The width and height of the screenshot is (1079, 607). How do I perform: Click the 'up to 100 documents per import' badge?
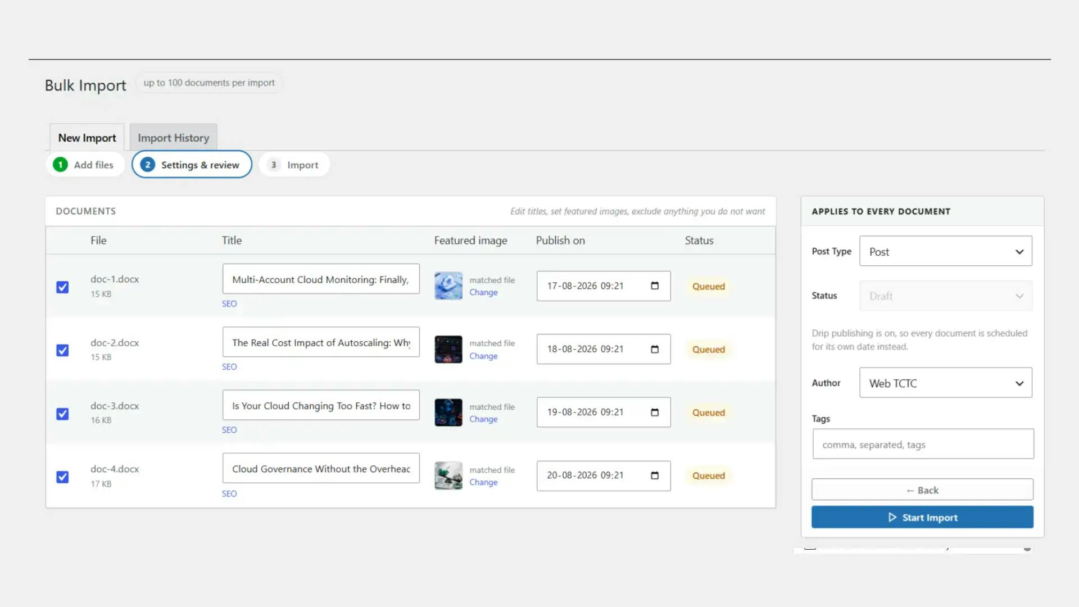[x=209, y=83]
